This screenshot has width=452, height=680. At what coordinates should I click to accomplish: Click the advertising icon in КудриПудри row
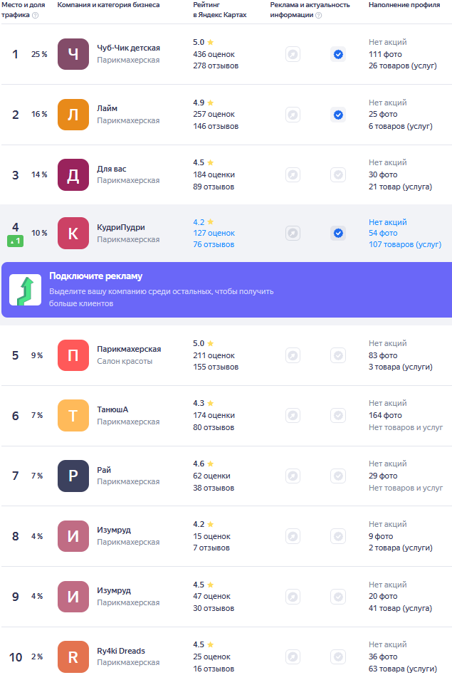click(293, 234)
